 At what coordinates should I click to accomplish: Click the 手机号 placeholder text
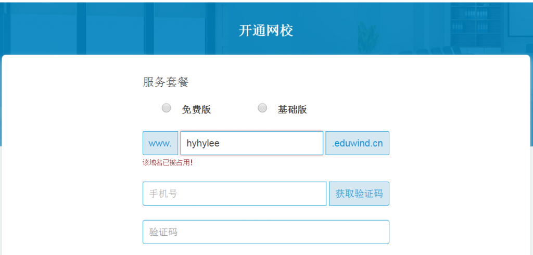click(x=163, y=194)
